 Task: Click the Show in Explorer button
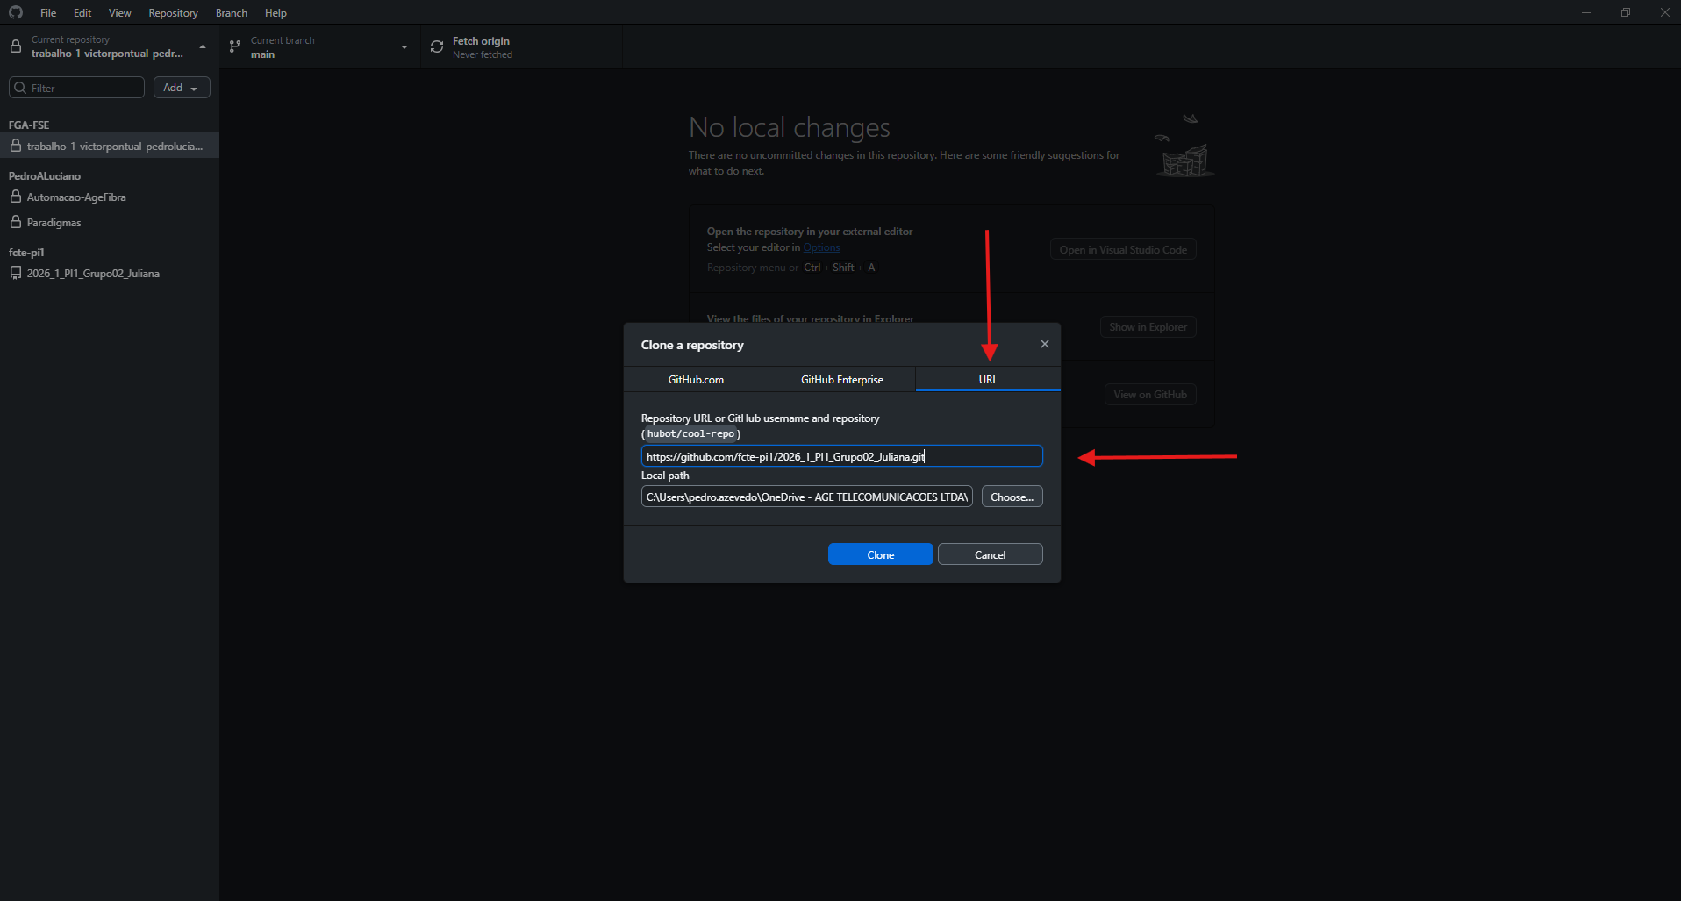(x=1148, y=326)
